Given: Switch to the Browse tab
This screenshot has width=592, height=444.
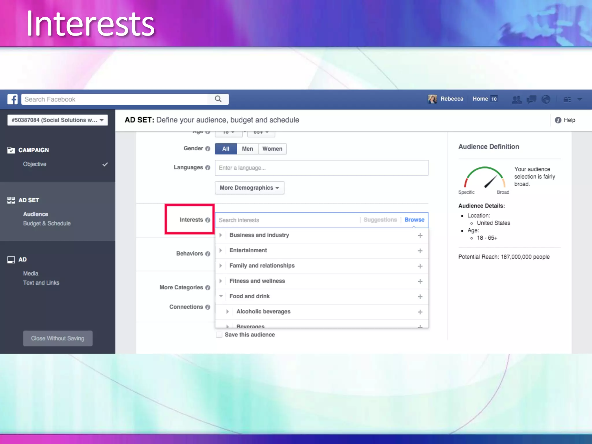Looking at the screenshot, I should coord(414,220).
